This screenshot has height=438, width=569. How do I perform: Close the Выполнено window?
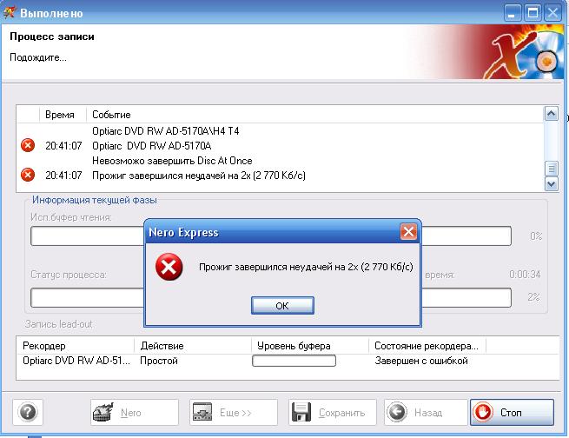(553, 13)
